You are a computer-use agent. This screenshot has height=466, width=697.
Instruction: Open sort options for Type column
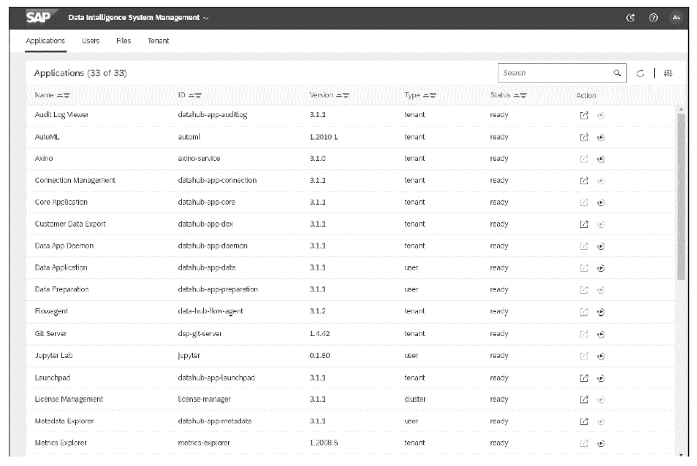(429, 95)
